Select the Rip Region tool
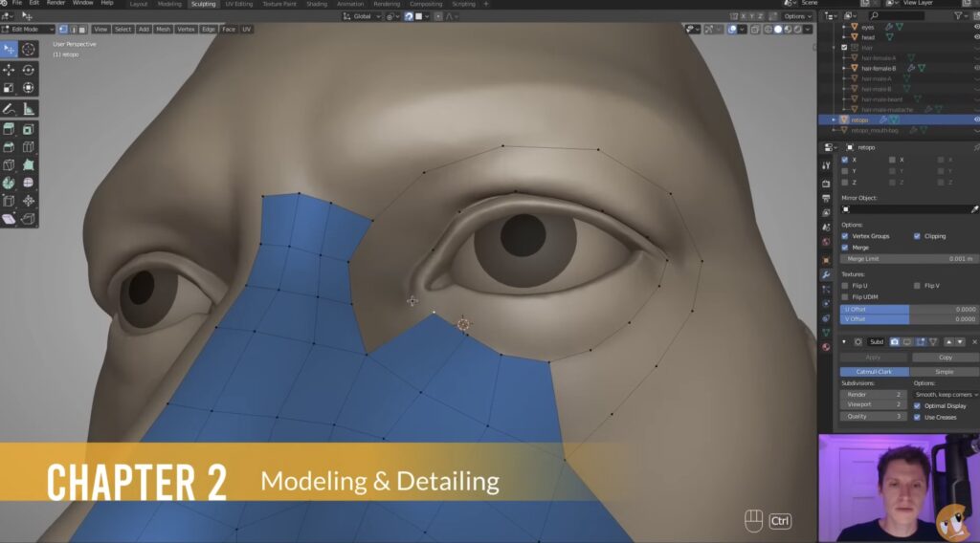The height and width of the screenshot is (543, 980). click(x=28, y=219)
